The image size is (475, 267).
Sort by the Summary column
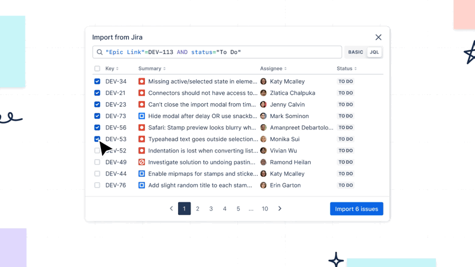pos(152,68)
